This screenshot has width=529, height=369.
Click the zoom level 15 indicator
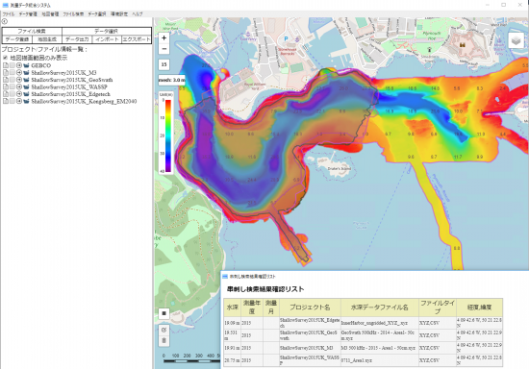(x=164, y=64)
